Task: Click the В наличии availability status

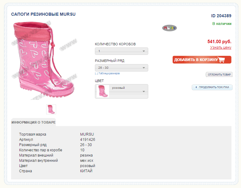Action: pos(222,24)
